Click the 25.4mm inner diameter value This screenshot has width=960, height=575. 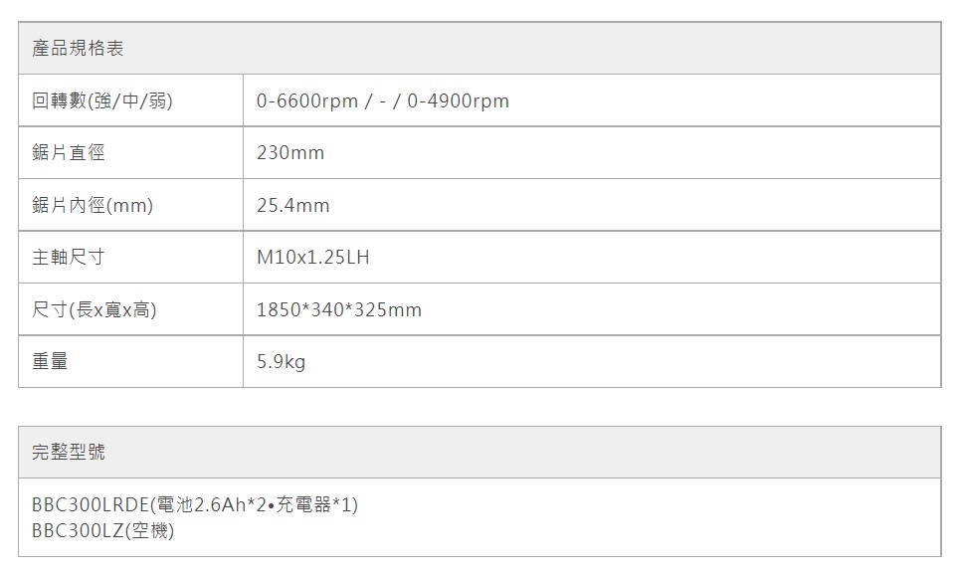click(x=292, y=206)
